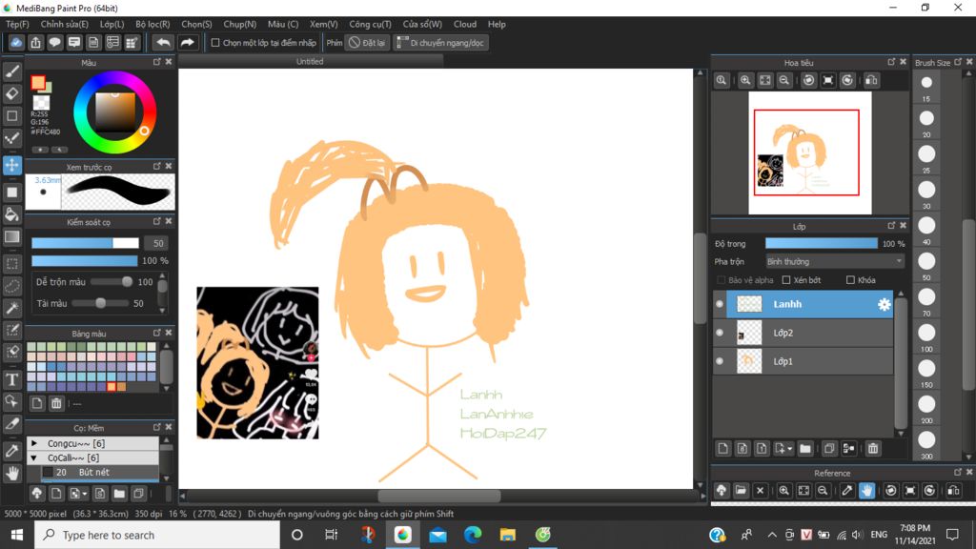Open settings gear on the Lanhh layer

click(884, 304)
